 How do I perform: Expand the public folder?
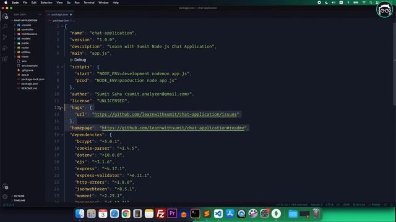point(25,43)
